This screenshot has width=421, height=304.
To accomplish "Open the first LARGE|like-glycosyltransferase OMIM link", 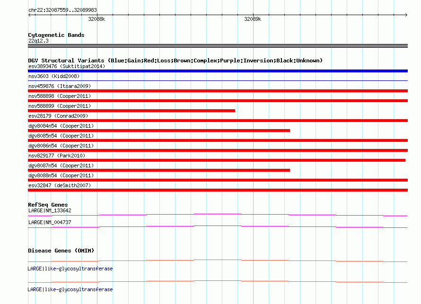I will click(70, 269).
